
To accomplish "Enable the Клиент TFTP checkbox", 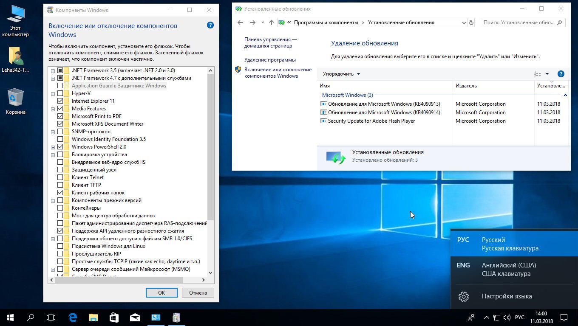I will coord(60,185).
